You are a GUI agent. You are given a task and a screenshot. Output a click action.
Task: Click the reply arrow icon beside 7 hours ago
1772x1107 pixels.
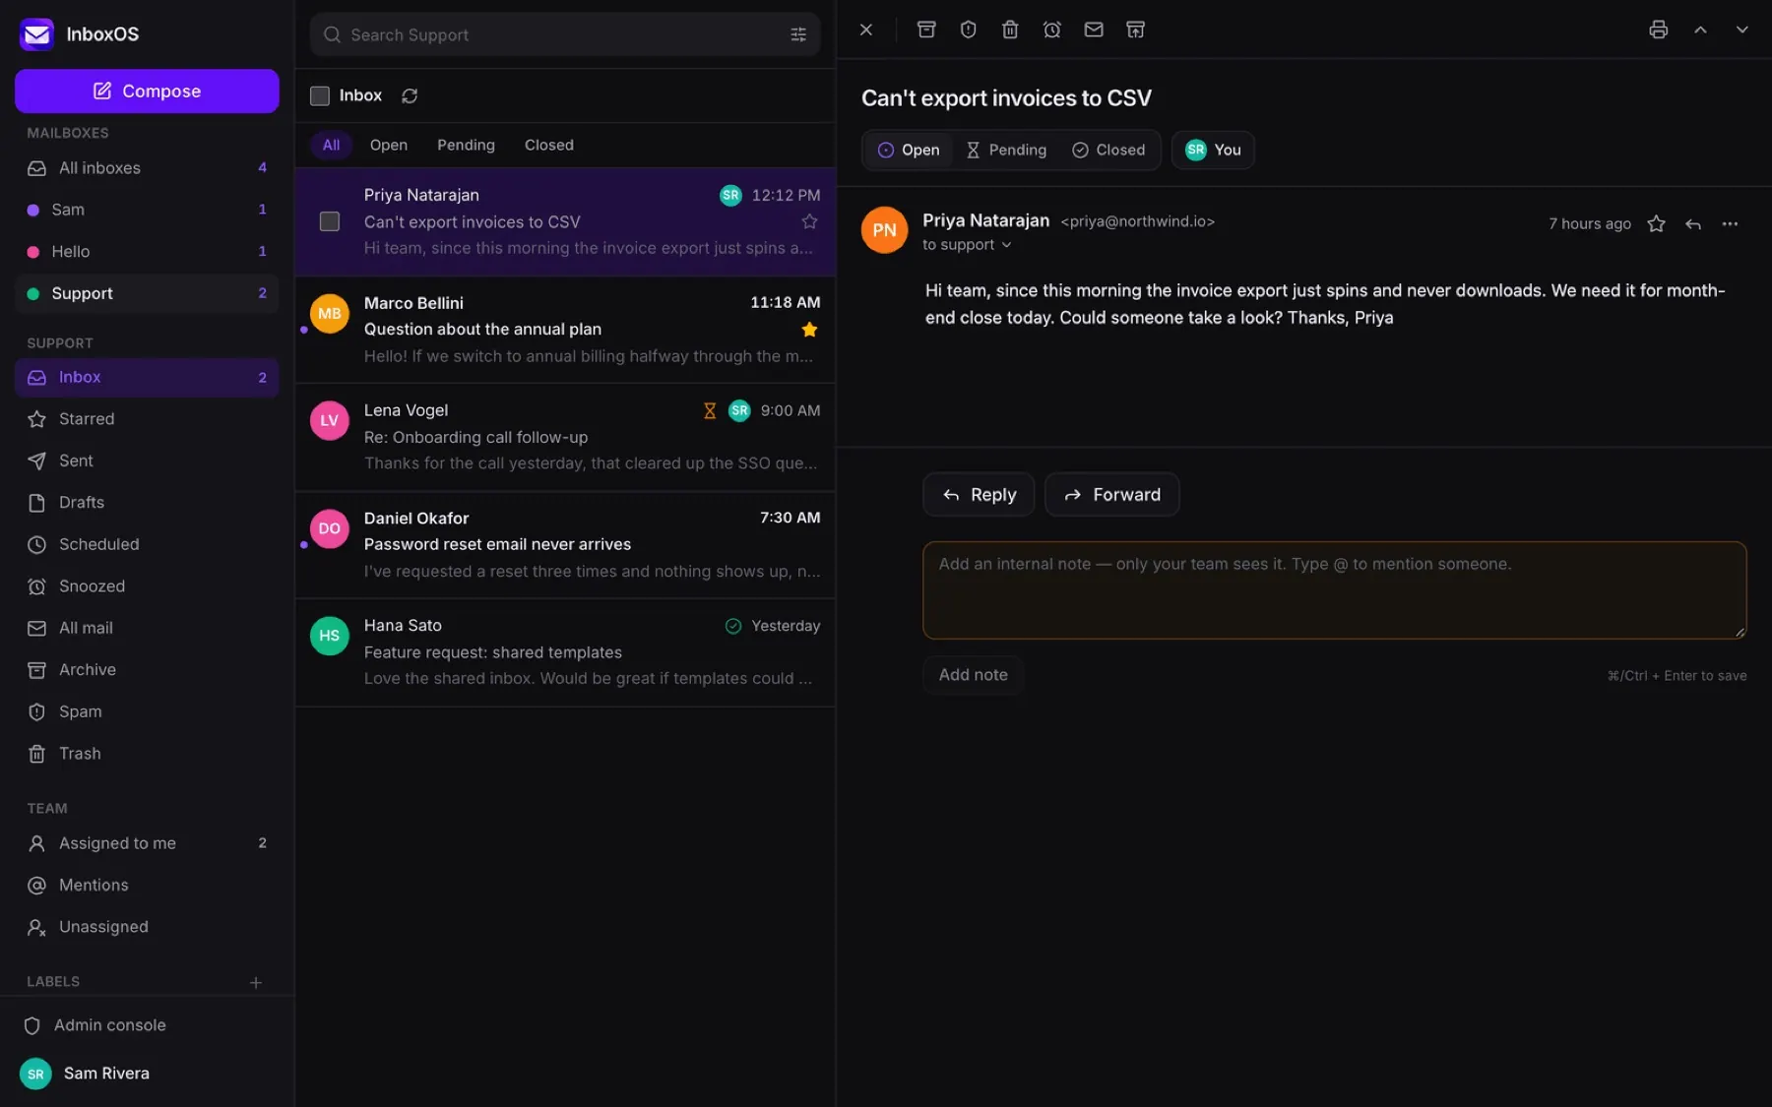[1692, 223]
